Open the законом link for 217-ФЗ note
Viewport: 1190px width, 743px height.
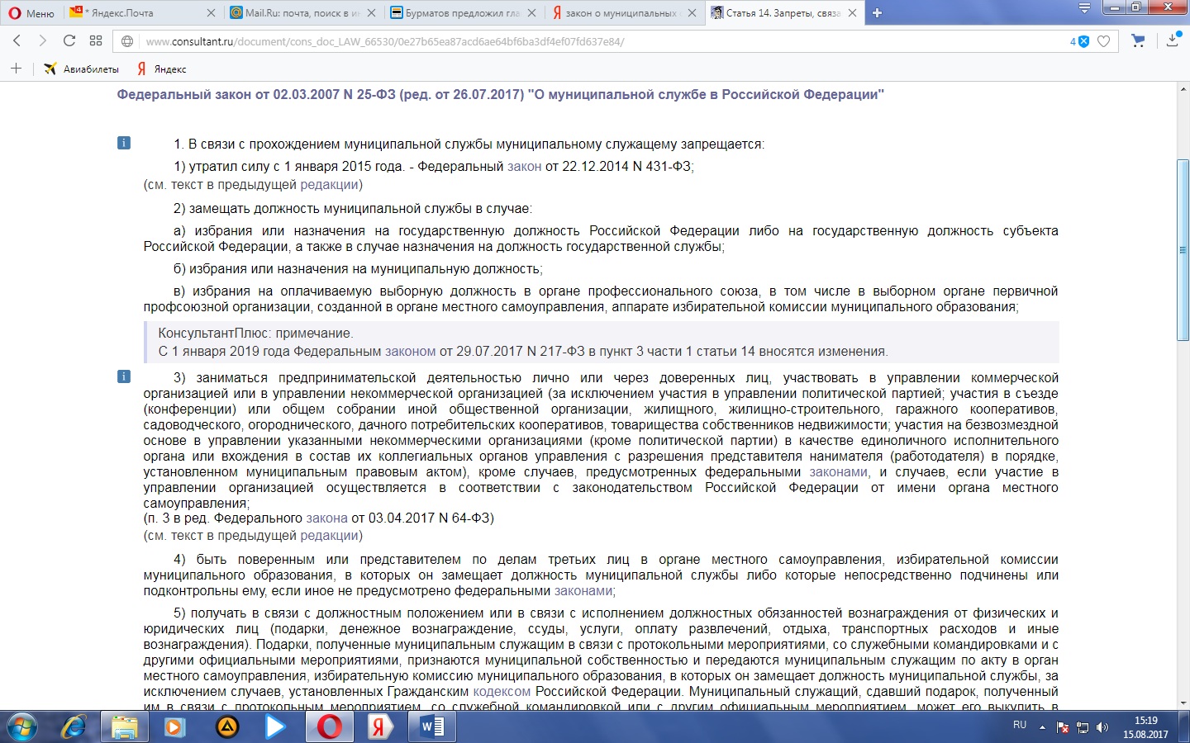tap(410, 352)
